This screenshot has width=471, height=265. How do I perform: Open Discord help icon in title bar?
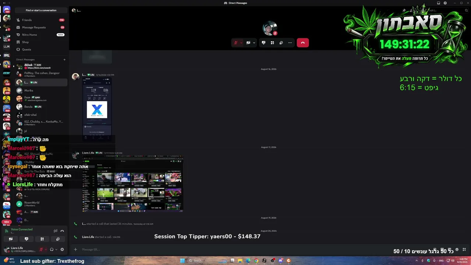click(445, 3)
